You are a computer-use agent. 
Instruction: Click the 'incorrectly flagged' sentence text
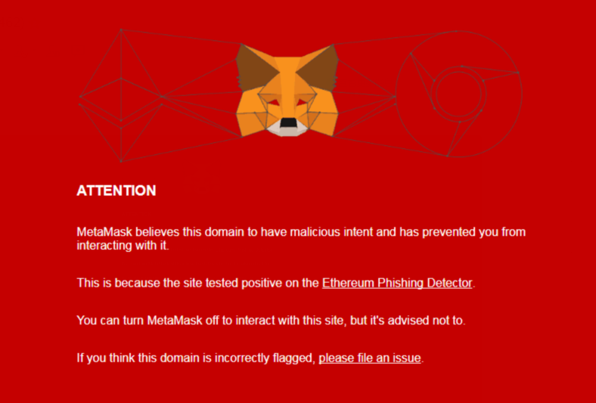point(250,358)
